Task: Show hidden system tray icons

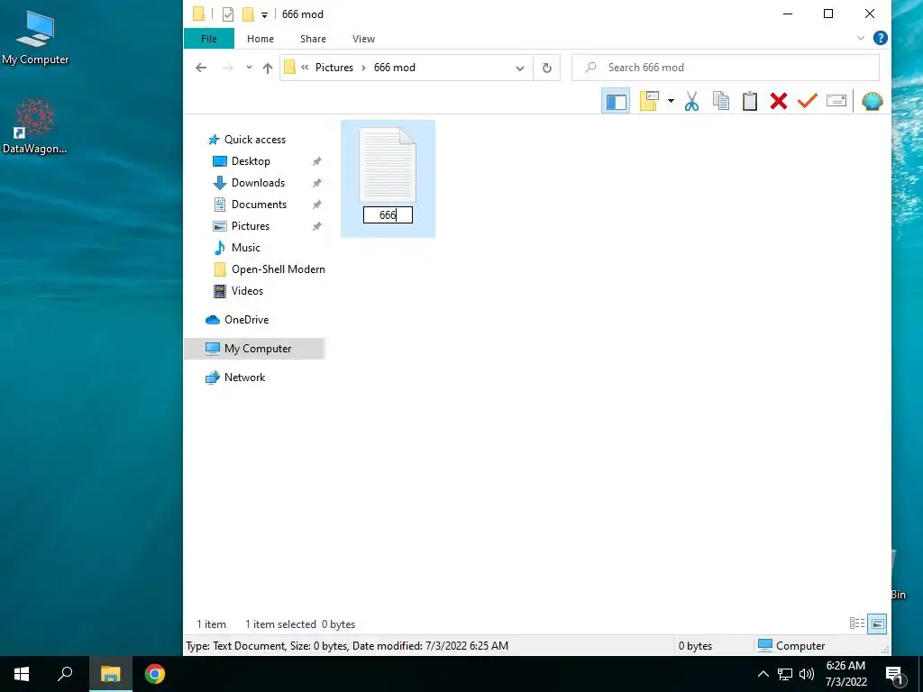Action: coord(763,674)
